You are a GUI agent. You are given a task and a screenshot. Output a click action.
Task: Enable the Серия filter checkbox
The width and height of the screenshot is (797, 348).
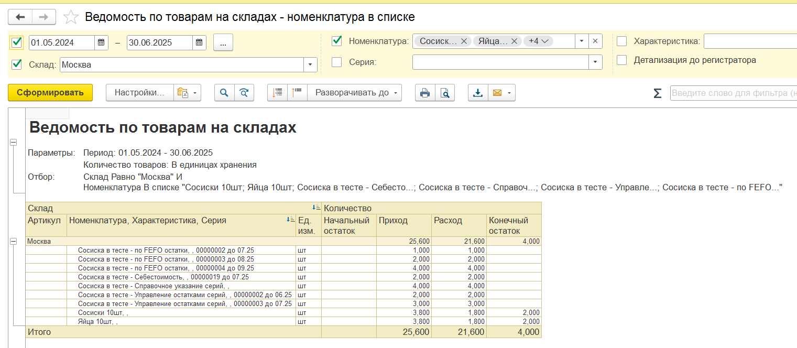pyautogui.click(x=337, y=62)
